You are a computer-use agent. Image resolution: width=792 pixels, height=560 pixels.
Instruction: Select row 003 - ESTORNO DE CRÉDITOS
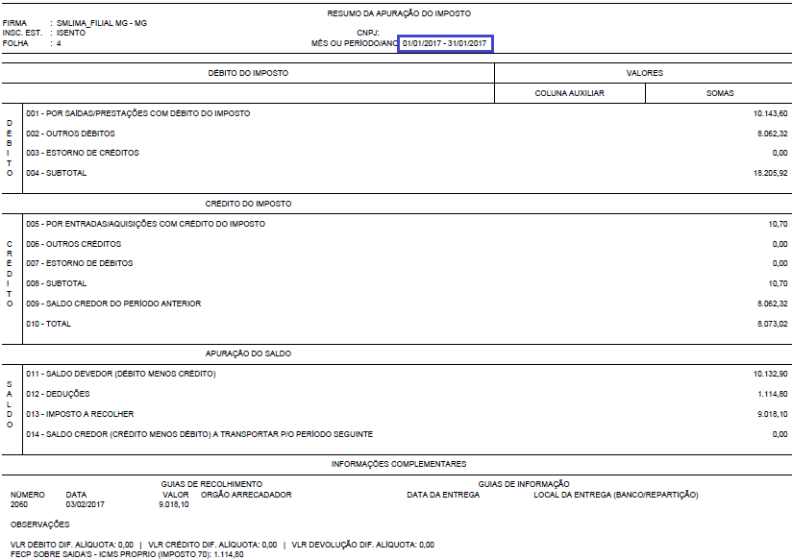tap(83, 153)
